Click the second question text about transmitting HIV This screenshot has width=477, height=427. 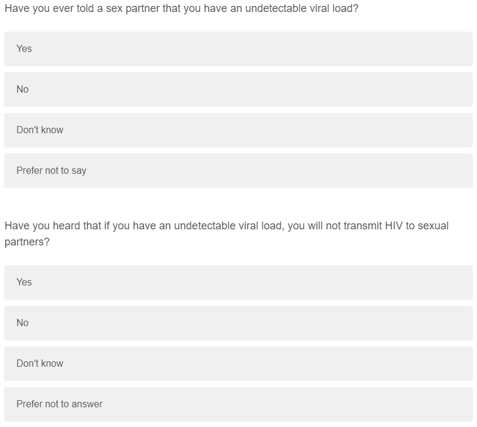[x=226, y=227]
